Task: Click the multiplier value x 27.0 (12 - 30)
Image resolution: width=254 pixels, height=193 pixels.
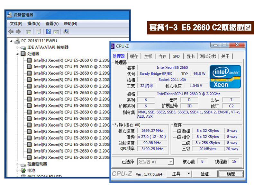Action: (x=152, y=137)
